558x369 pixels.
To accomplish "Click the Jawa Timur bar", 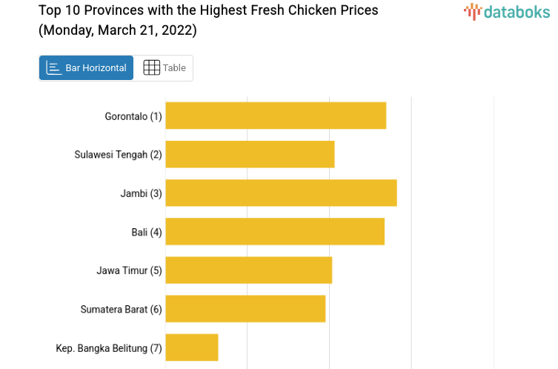I will 248,270.
